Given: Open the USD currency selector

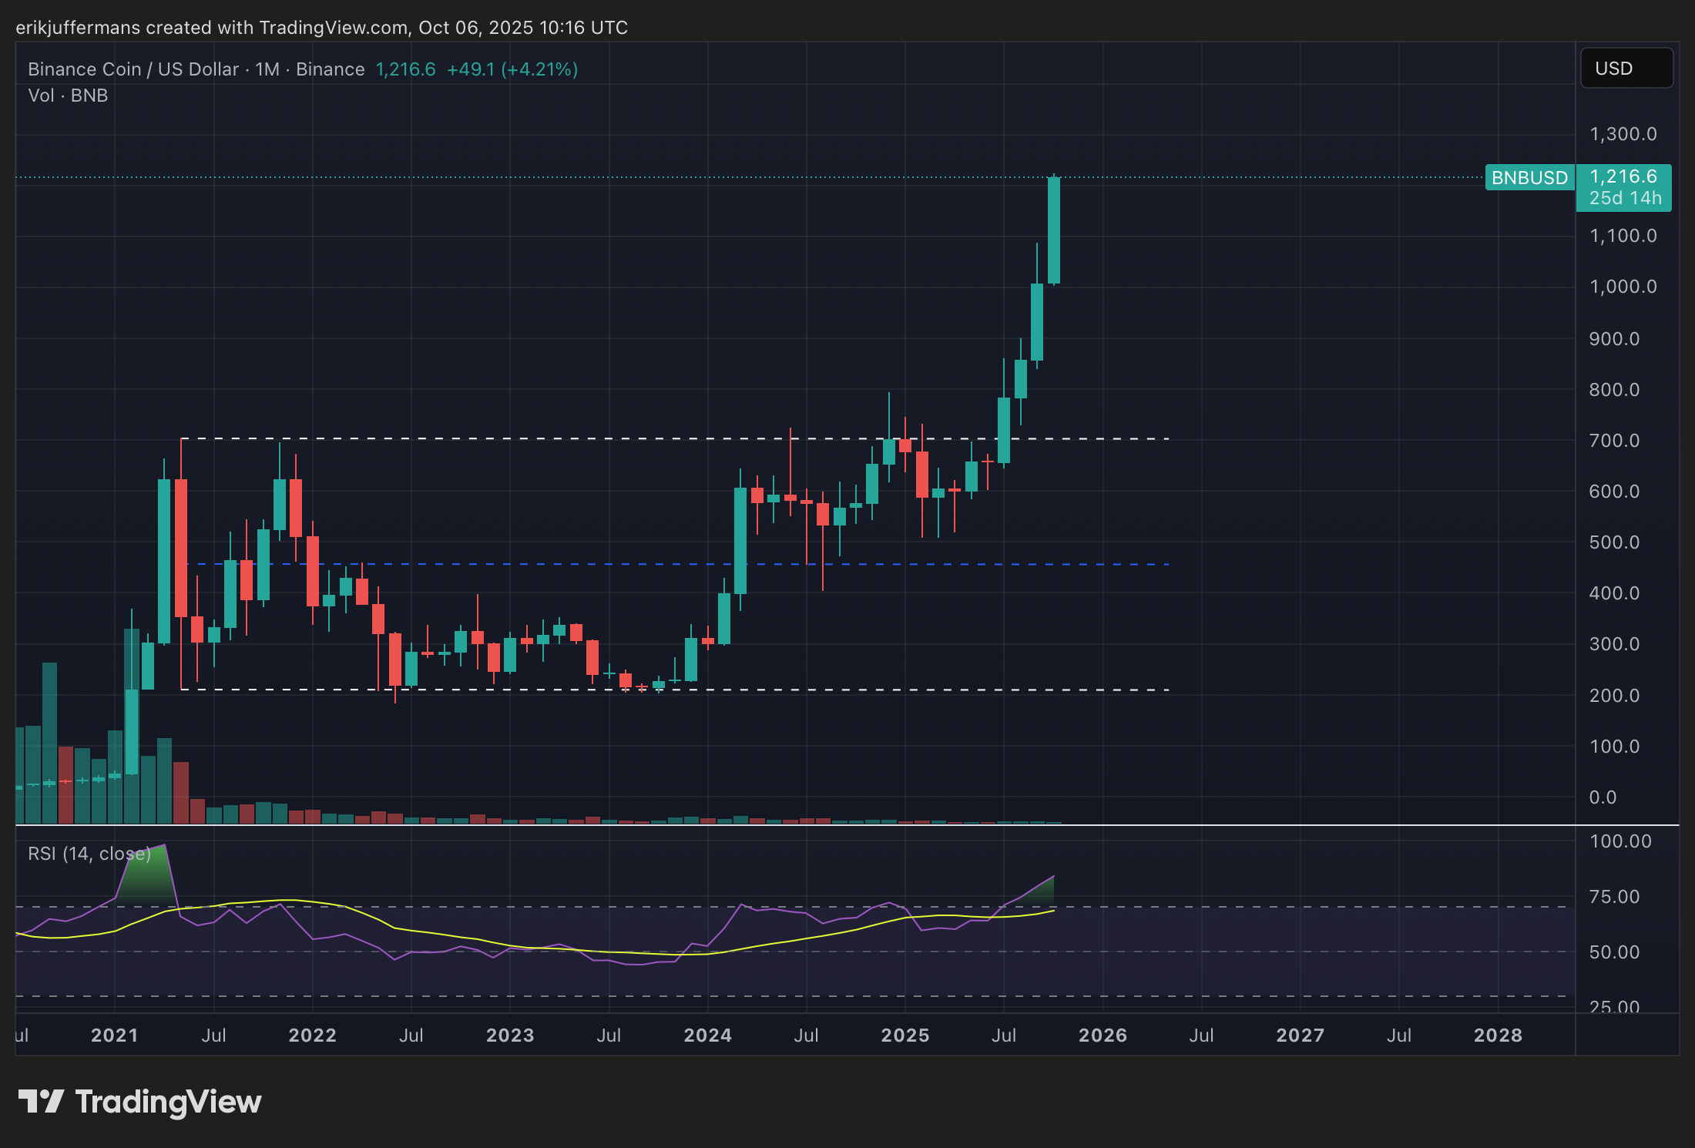Looking at the screenshot, I should tap(1626, 69).
